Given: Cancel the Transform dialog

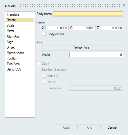Looking at the screenshot, I should pos(112,127).
